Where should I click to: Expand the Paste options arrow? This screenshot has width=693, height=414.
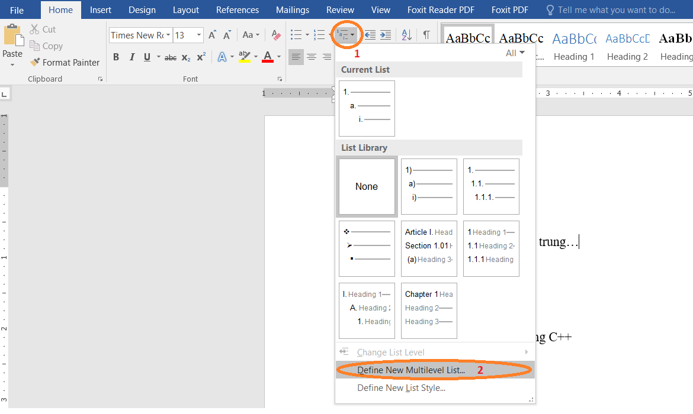click(x=12, y=65)
